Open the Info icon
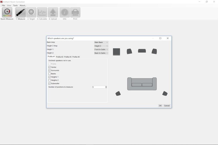218x145 pixels. (65, 12)
